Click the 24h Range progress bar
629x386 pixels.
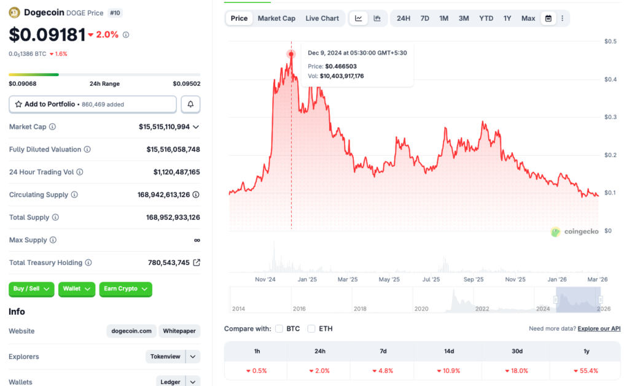tap(104, 74)
